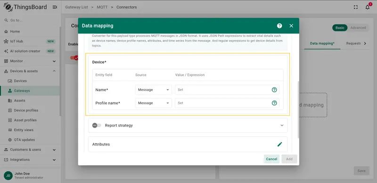The height and width of the screenshot is (183, 377).
Task: Select the Requests tab
Action: [353, 43]
